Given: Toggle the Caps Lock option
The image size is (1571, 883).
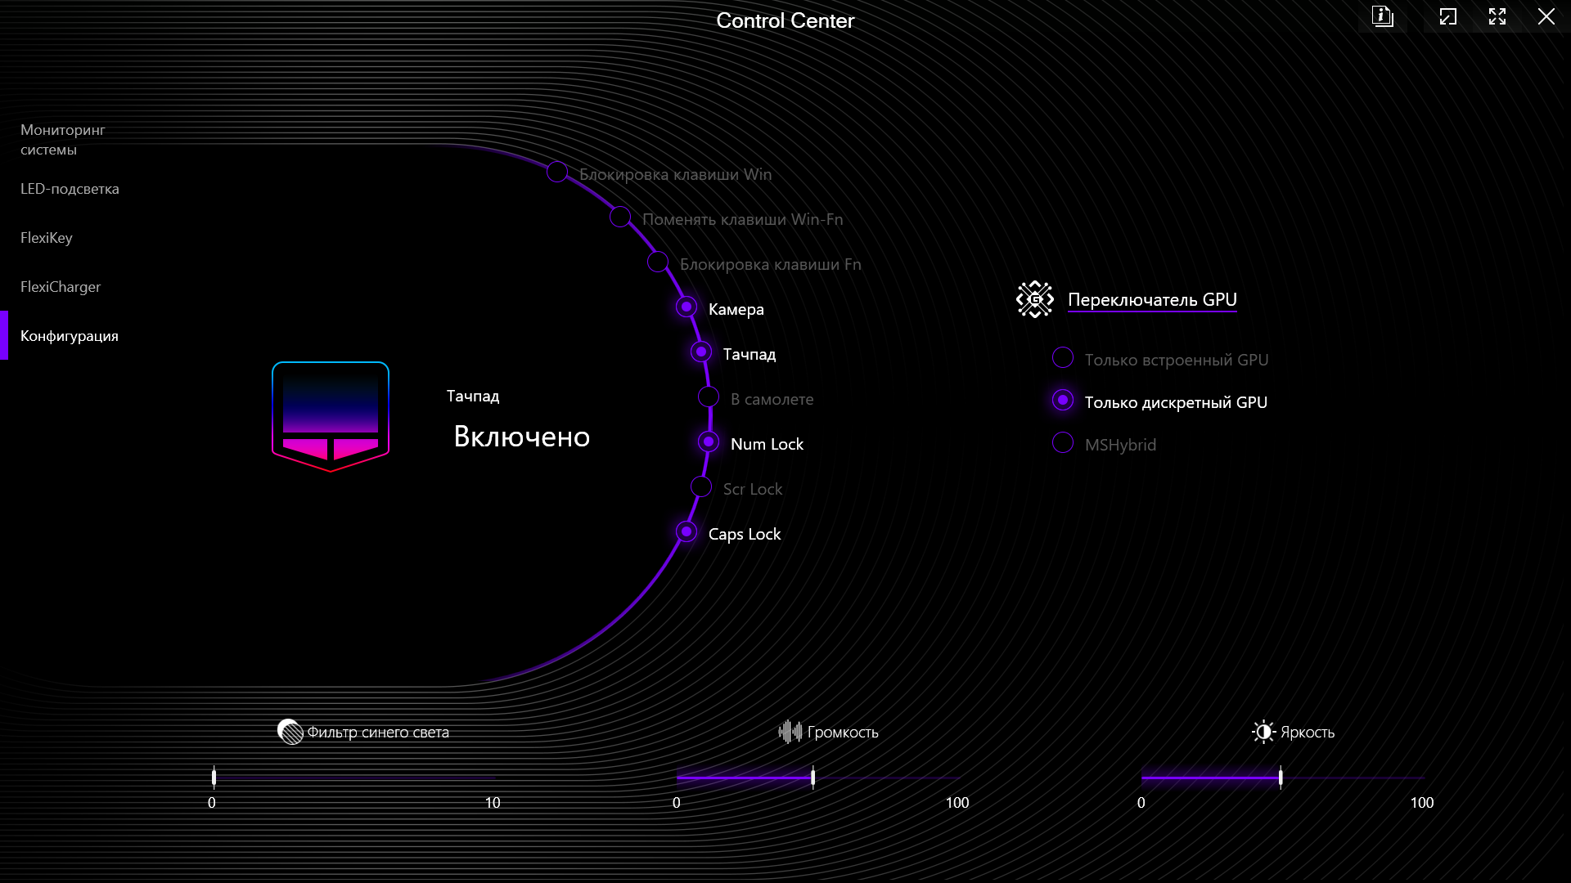Looking at the screenshot, I should point(686,532).
